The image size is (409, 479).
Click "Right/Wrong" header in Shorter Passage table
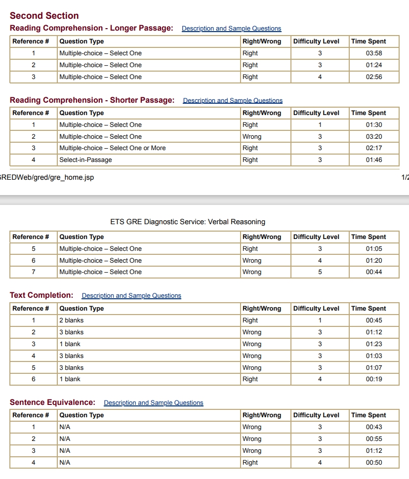pyautogui.click(x=262, y=113)
